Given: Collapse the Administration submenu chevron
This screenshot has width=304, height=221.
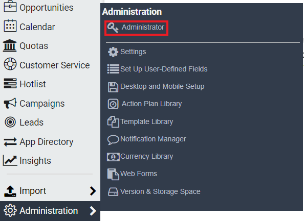Looking at the screenshot, I should [93, 211].
